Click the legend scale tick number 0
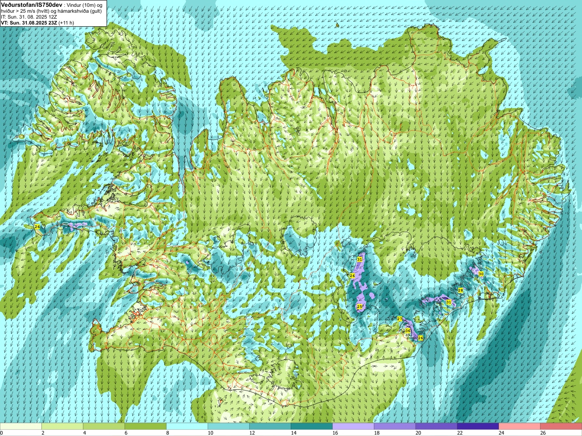582x436 pixels. [2, 433]
